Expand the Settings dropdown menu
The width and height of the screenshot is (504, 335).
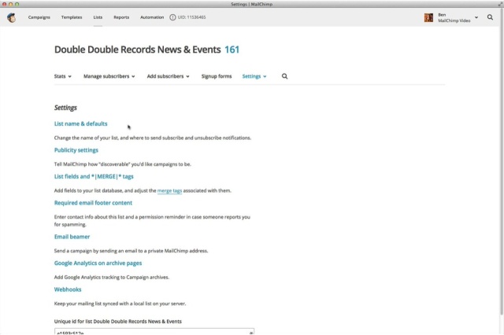click(x=254, y=76)
